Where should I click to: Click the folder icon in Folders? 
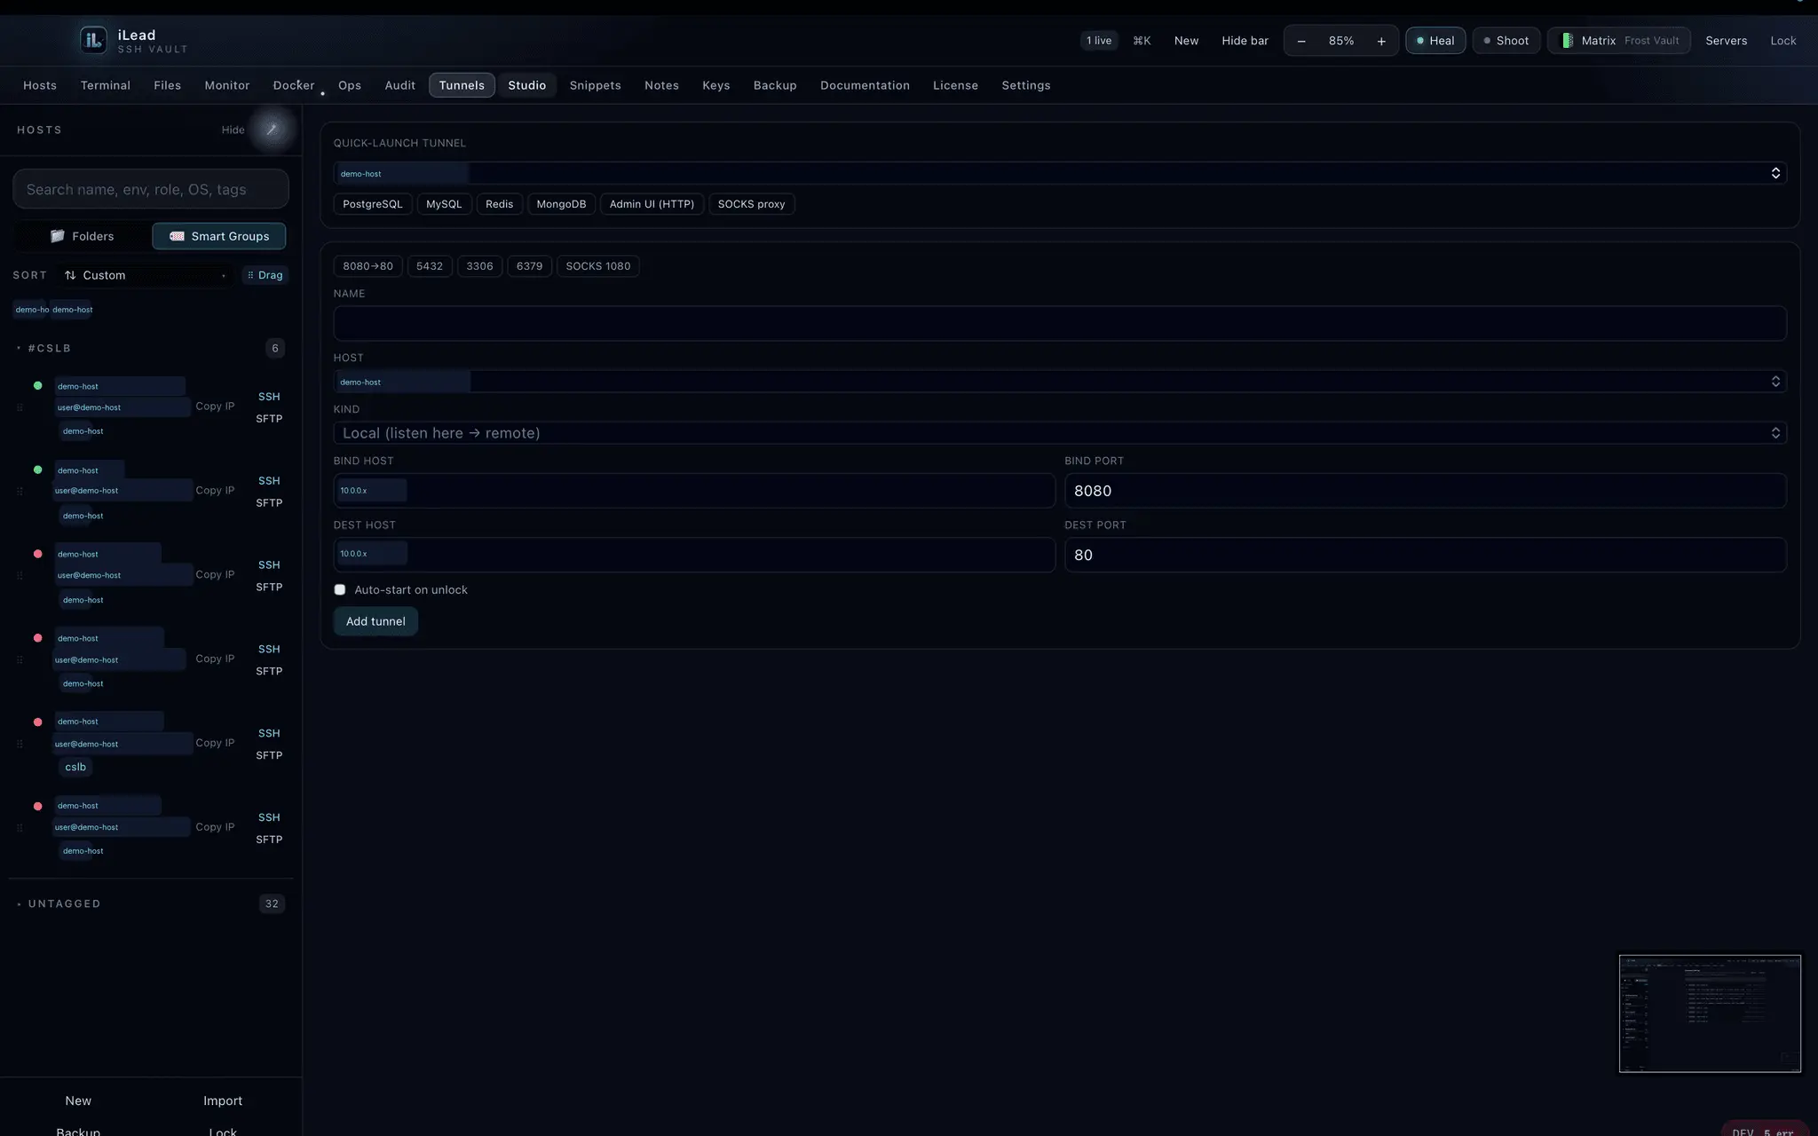click(x=58, y=236)
